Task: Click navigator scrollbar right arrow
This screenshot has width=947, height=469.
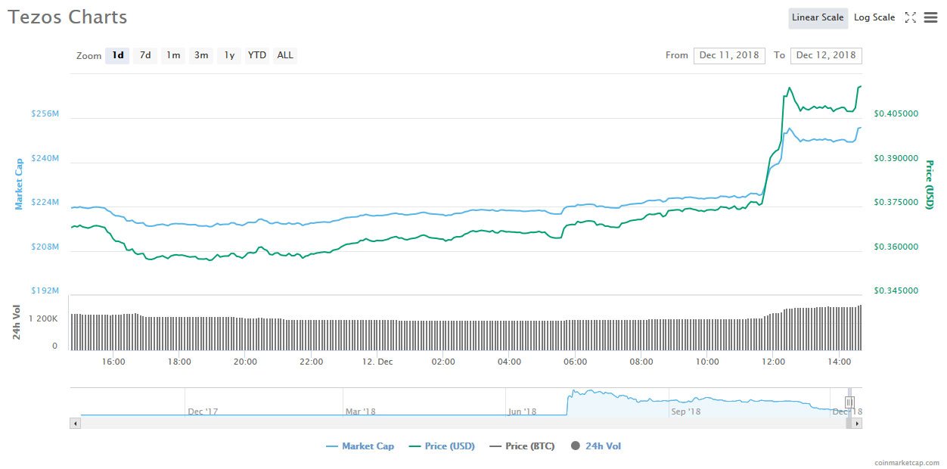Action: click(x=856, y=424)
